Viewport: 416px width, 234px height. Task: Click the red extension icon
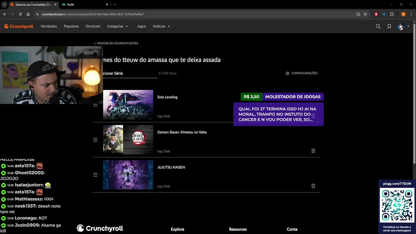[x=376, y=14]
